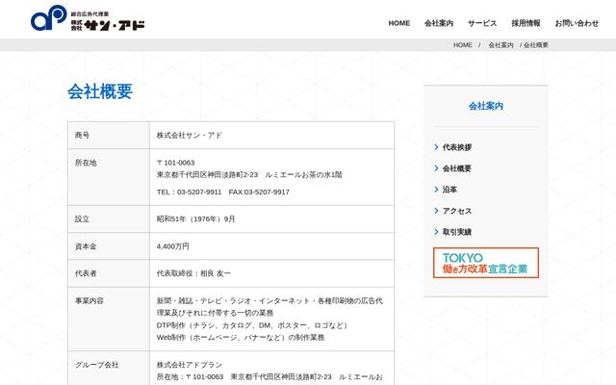This screenshot has height=385, width=616.
Task: Click 会社案内 in the breadcrumb
Action: point(500,45)
